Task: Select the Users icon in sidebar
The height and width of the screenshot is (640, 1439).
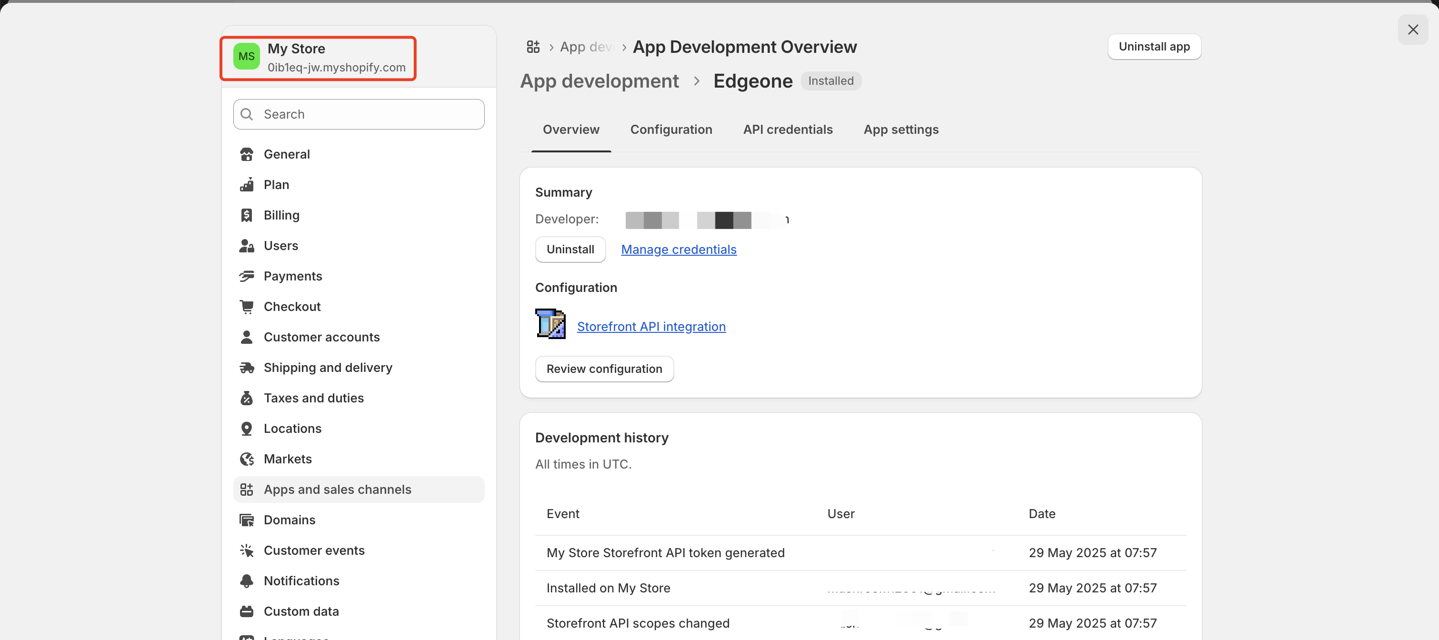Action: click(x=246, y=246)
